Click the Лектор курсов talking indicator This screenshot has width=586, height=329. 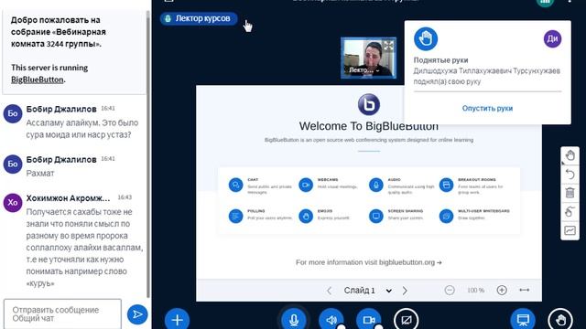199,18
